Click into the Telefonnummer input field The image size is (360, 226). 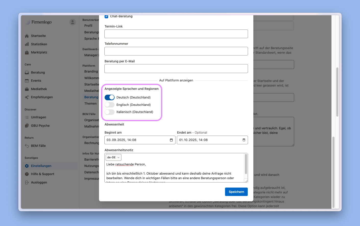click(176, 51)
